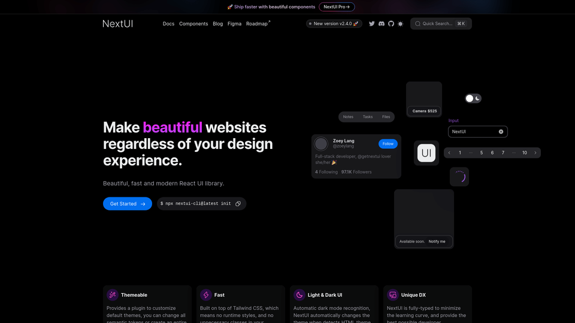
Task: Switch to the Notes tab
Action: coord(348,117)
